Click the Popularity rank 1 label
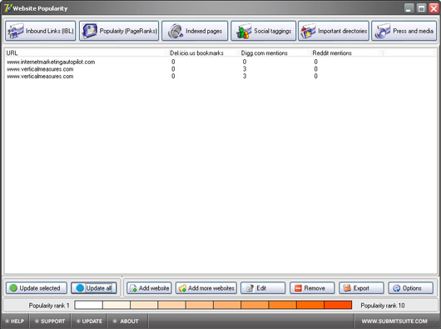The image size is (441, 329). [49, 306]
